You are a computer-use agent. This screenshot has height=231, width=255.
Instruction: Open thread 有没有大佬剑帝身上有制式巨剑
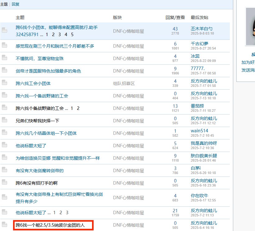(59, 198)
